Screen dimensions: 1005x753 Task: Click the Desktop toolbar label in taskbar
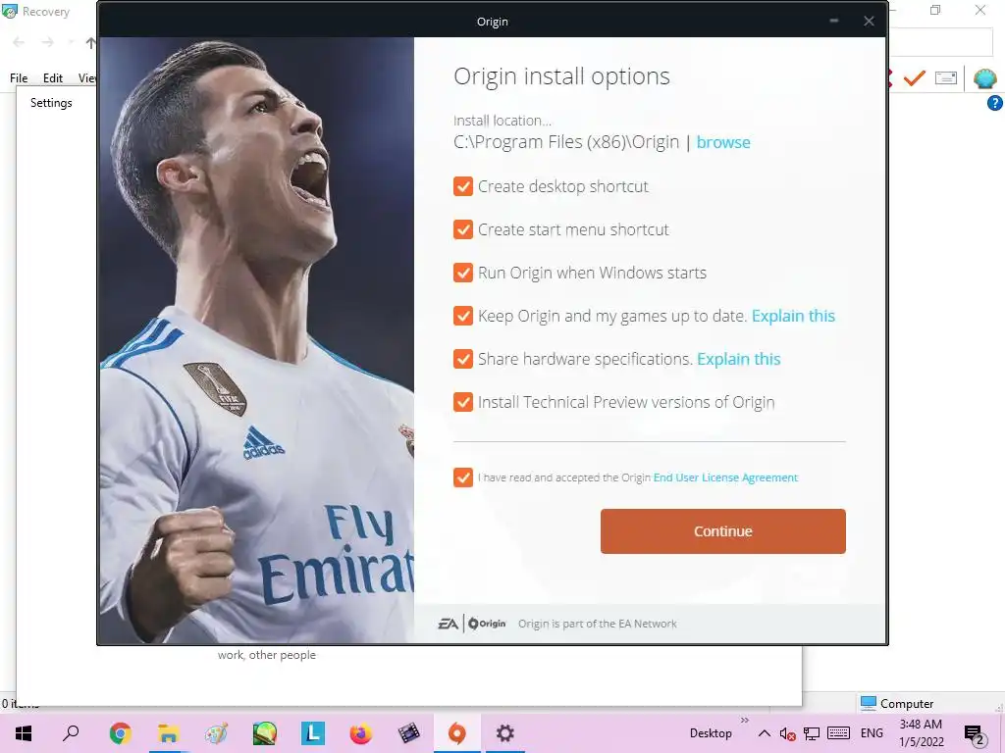(x=711, y=733)
